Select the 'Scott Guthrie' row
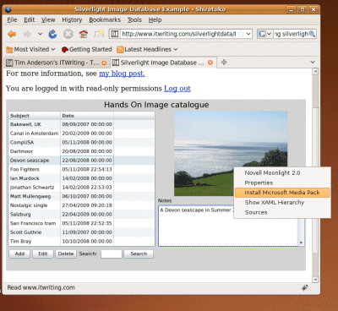 click(82, 232)
